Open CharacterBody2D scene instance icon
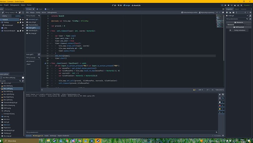The width and height of the screenshot is (253, 143). [x=18, y=31]
